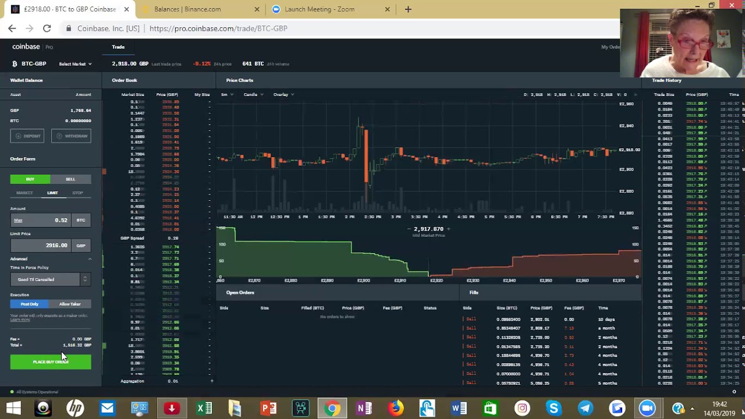Open the Trade tab in header
745x419 pixels.
118,47
